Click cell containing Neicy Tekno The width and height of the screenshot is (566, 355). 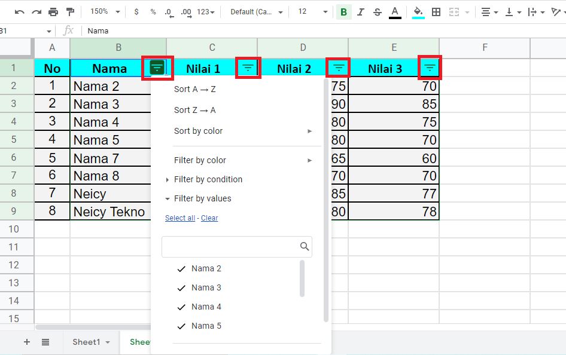tap(110, 212)
